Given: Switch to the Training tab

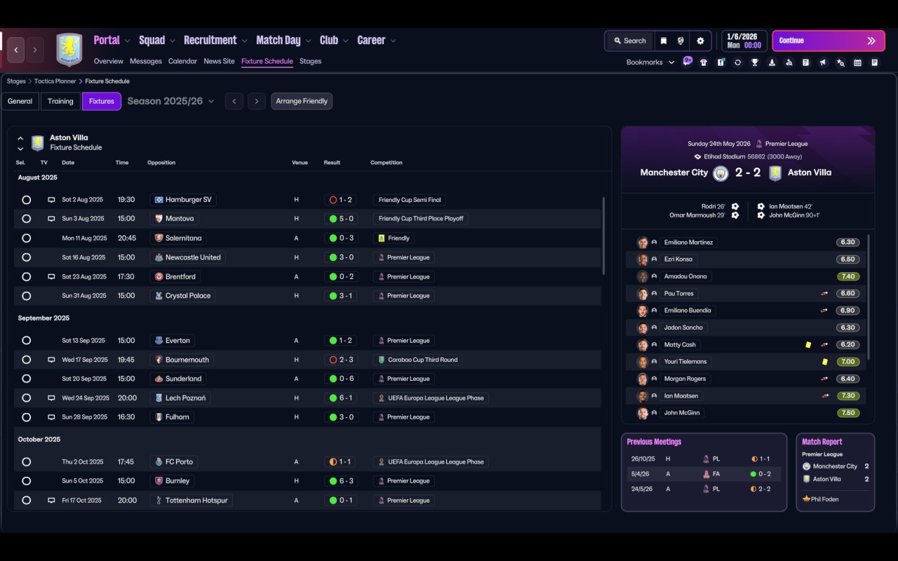Looking at the screenshot, I should 60,101.
